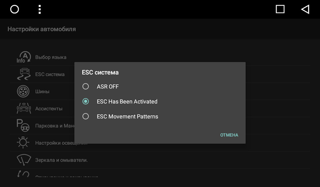This screenshot has height=187, width=320.
Task: Tap the circle home button
Action: point(14,9)
